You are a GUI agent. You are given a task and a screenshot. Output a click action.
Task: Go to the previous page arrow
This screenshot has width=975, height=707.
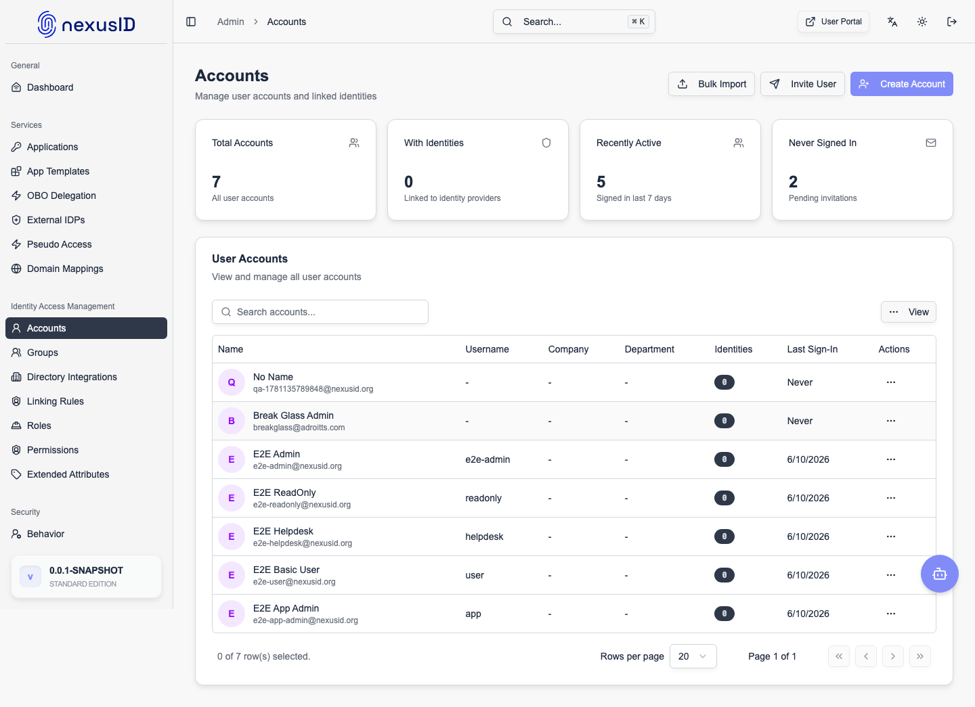pyautogui.click(x=866, y=656)
